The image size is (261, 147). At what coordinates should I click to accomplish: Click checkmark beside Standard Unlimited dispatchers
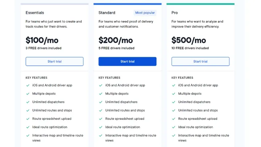tap(101, 102)
